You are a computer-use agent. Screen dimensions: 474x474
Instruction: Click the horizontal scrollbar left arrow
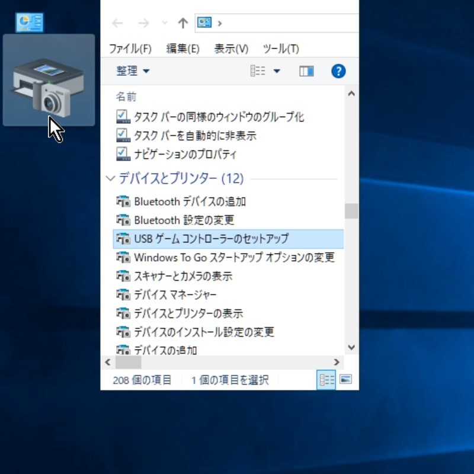click(x=108, y=362)
